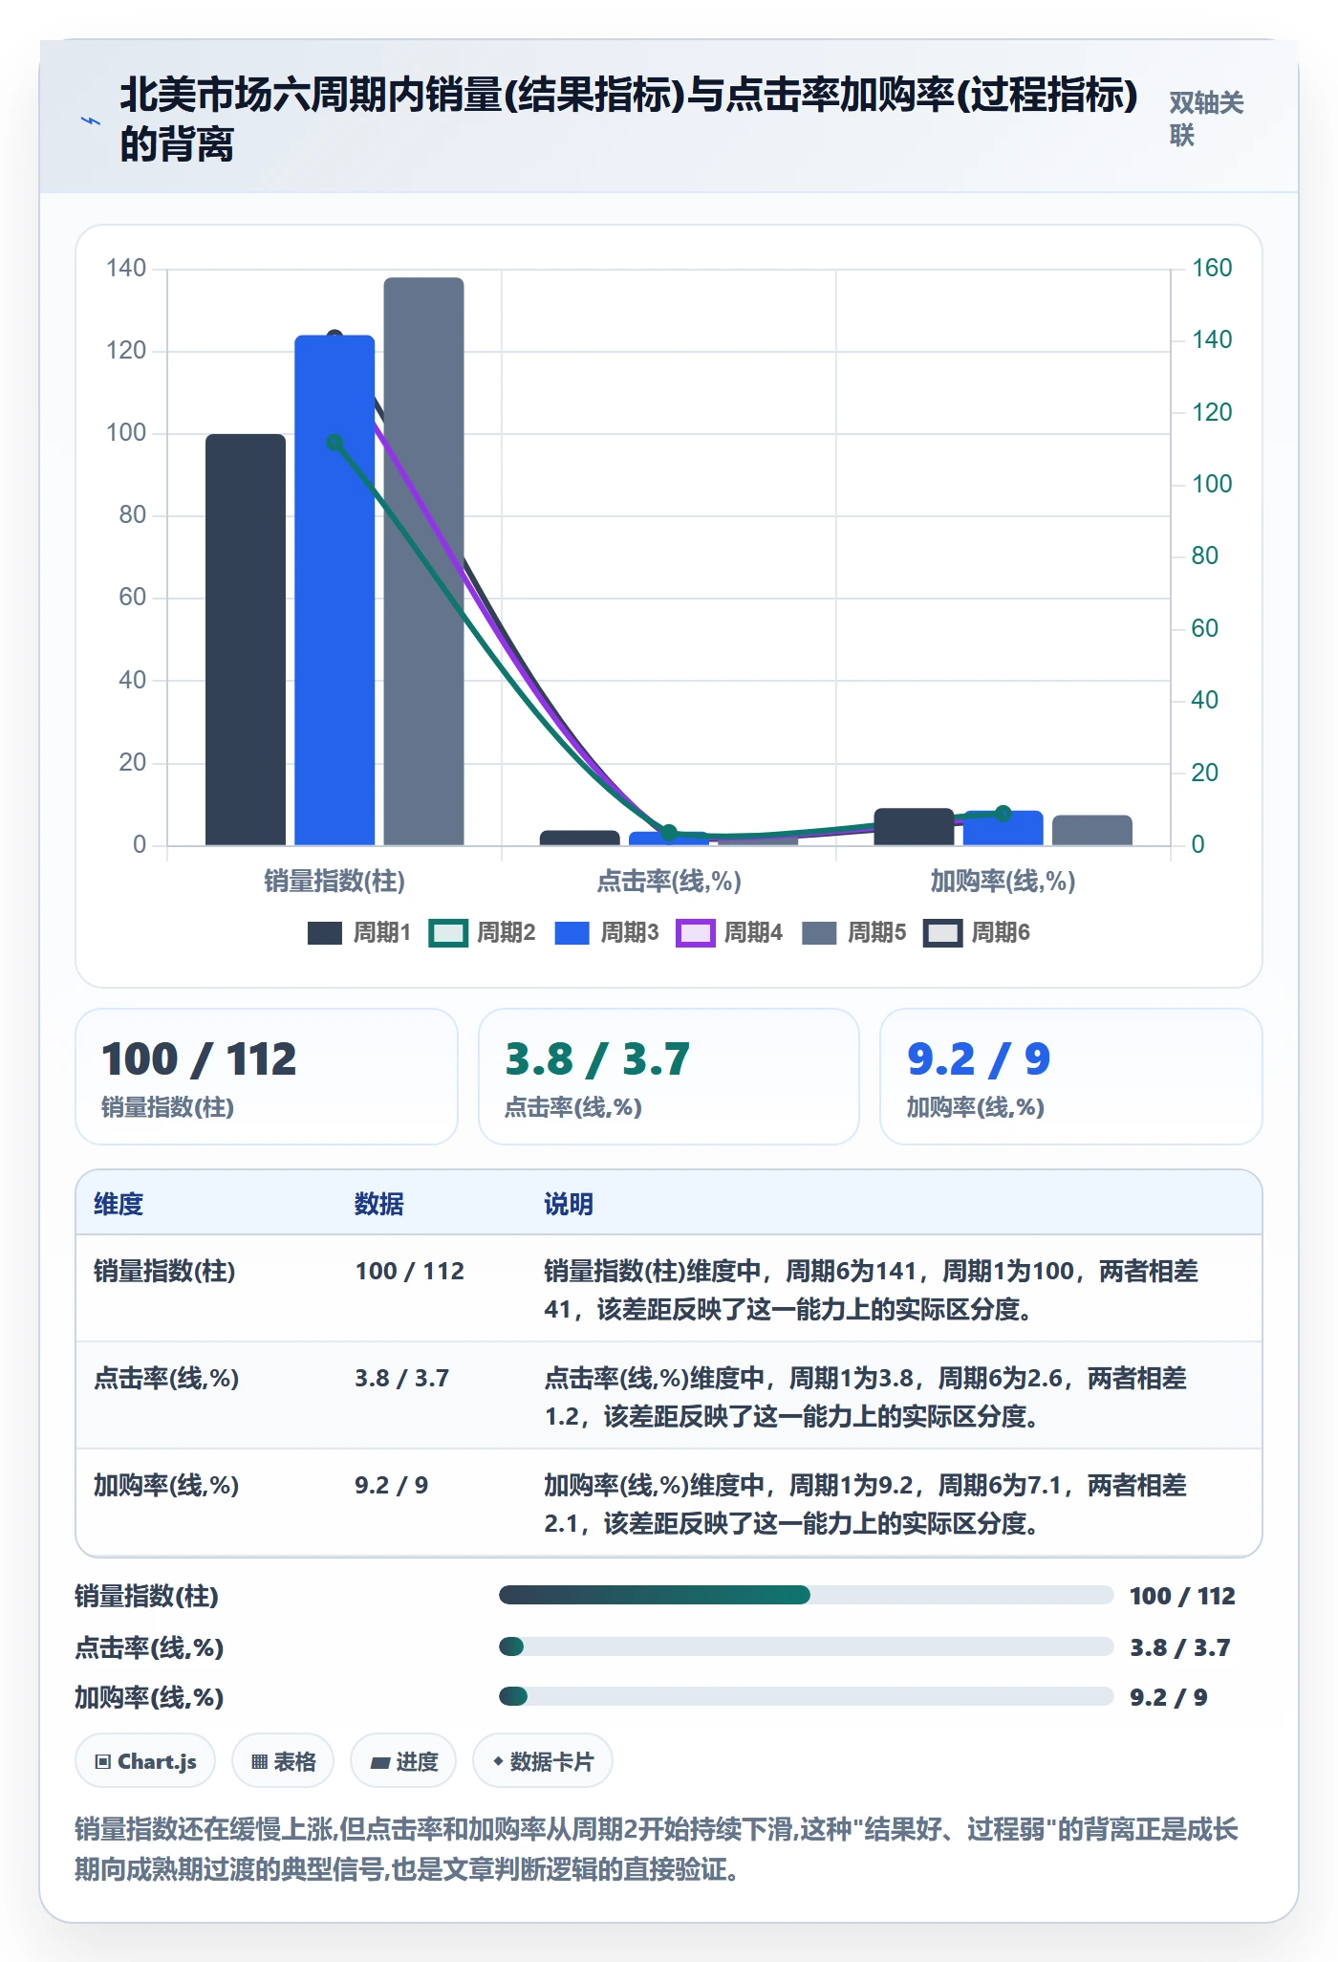Click the 销量指数(柱) progress bar
This screenshot has height=1962, width=1338.
(x=807, y=1595)
